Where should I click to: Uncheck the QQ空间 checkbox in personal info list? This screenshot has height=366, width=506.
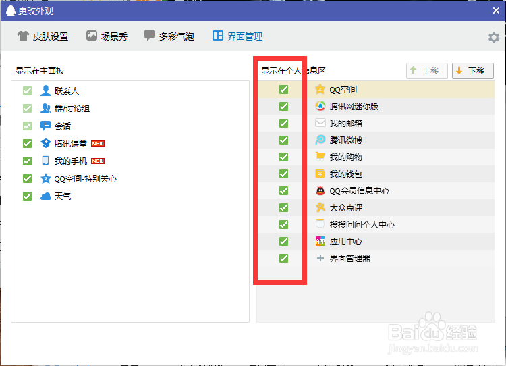pyautogui.click(x=283, y=90)
